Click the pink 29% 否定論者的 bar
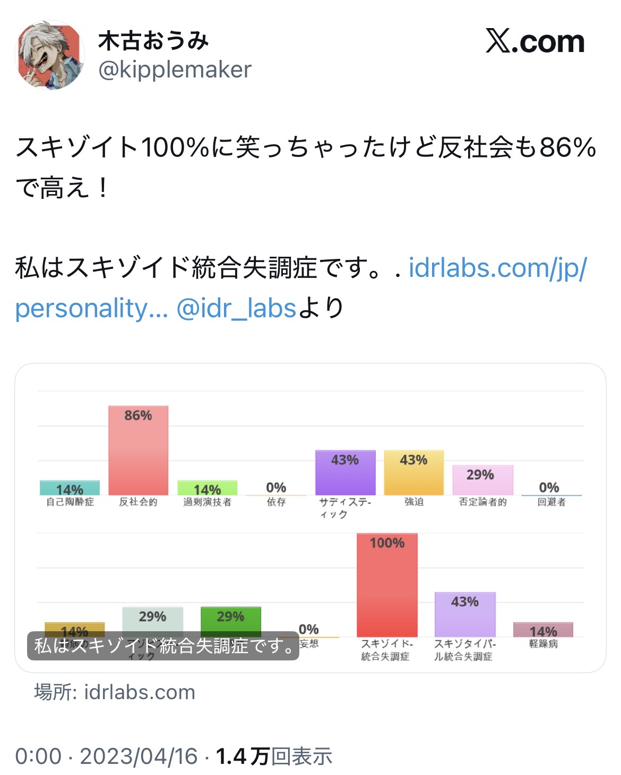The width and height of the screenshot is (621, 775). click(482, 480)
